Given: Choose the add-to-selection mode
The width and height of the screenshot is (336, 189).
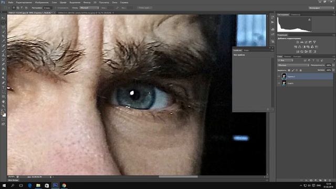Looking at the screenshot, I should pos(18,8).
